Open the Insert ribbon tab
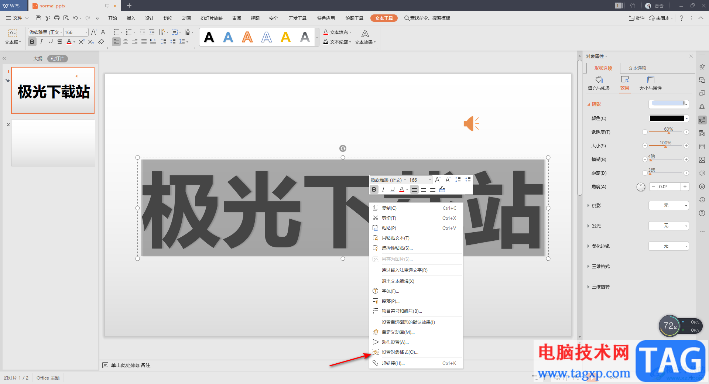The image size is (709, 384). [131, 18]
